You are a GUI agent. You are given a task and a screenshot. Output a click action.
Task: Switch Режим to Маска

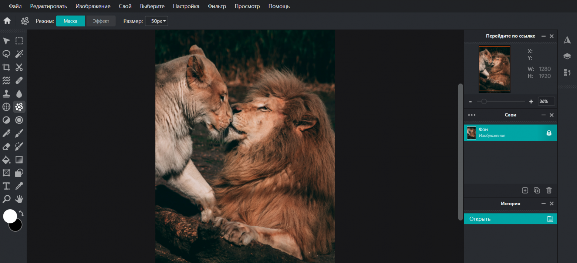(70, 21)
